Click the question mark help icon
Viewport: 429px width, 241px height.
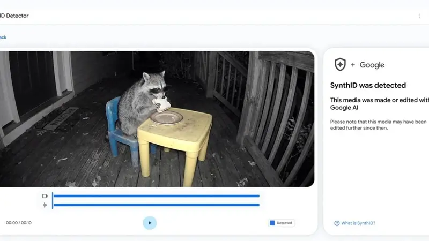click(337, 223)
